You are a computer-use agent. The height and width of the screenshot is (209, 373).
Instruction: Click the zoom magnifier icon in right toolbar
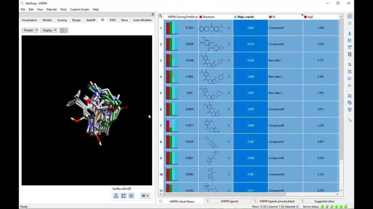pos(350,65)
